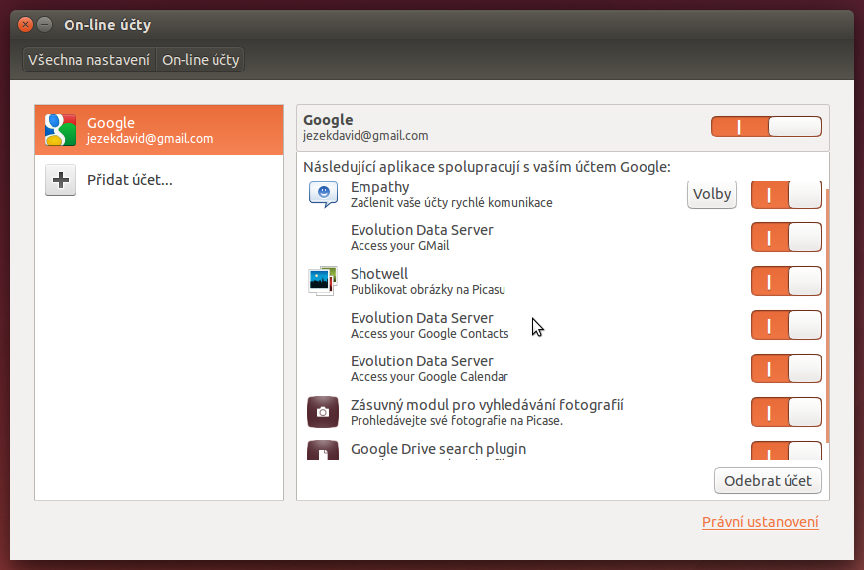The height and width of the screenshot is (570, 864).
Task: Toggle the Google Calendar access switch
Action: 787,368
